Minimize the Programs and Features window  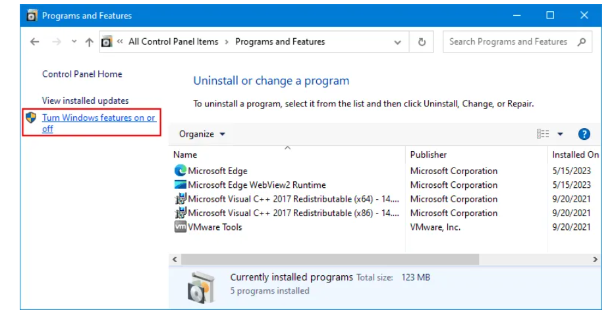click(x=516, y=16)
